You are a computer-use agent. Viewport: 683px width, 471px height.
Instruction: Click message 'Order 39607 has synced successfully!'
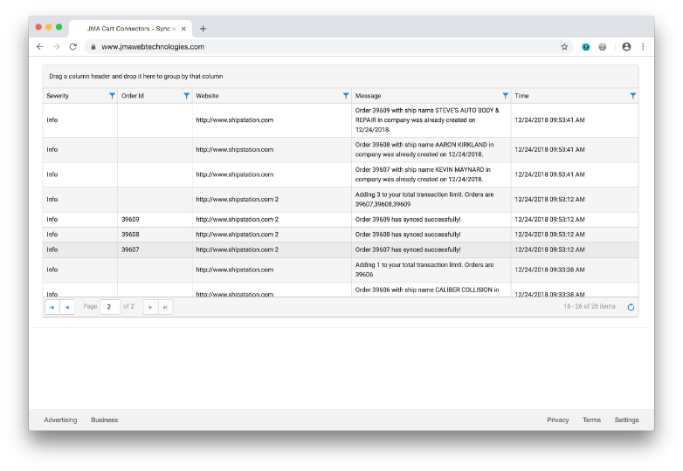tap(408, 249)
